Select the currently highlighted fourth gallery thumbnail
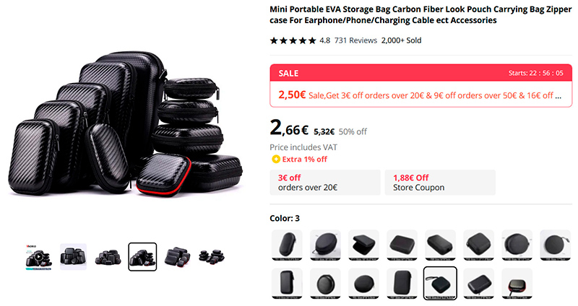Image resolution: width=578 pixels, height=306 pixels. (x=142, y=257)
